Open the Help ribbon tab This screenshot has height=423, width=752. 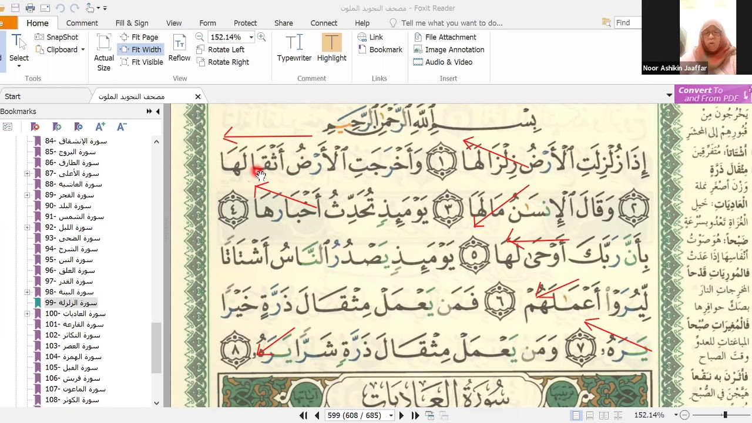[362, 23]
